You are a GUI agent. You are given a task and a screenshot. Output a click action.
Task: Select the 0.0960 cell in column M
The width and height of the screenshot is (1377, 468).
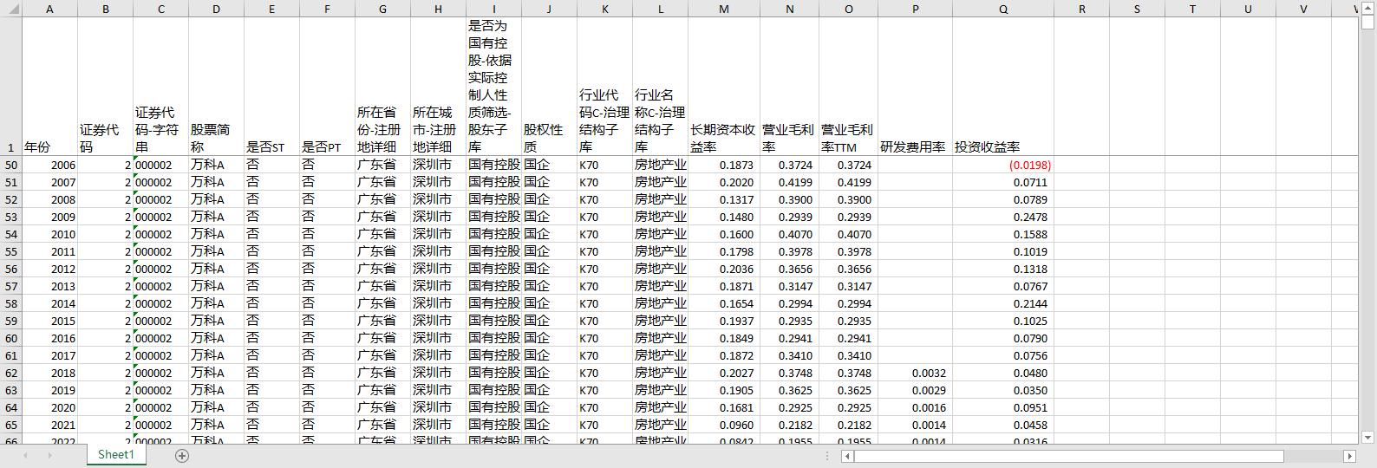tap(724, 425)
